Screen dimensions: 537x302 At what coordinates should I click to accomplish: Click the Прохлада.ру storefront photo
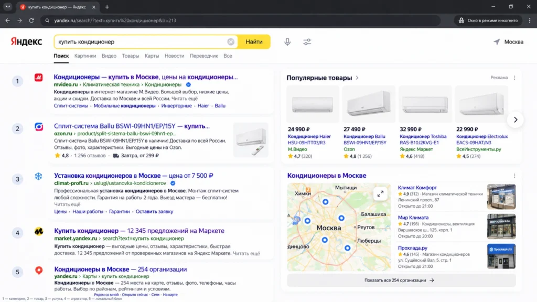(501, 256)
